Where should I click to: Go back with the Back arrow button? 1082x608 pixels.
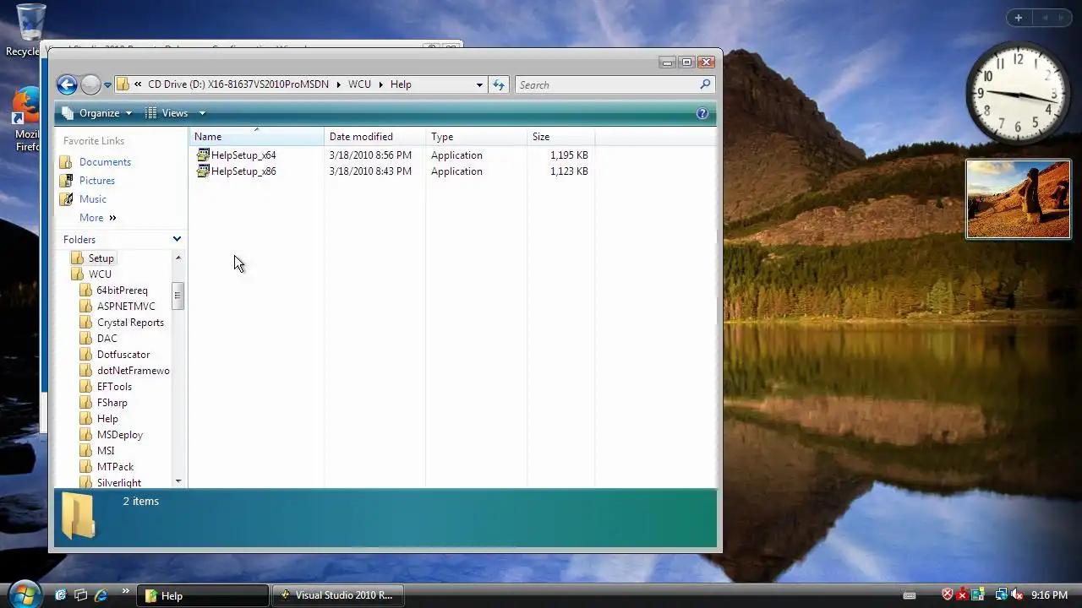click(67, 84)
